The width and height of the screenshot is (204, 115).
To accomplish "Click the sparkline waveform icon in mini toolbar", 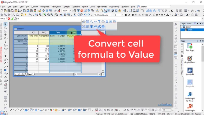I will (x=95, y=22).
